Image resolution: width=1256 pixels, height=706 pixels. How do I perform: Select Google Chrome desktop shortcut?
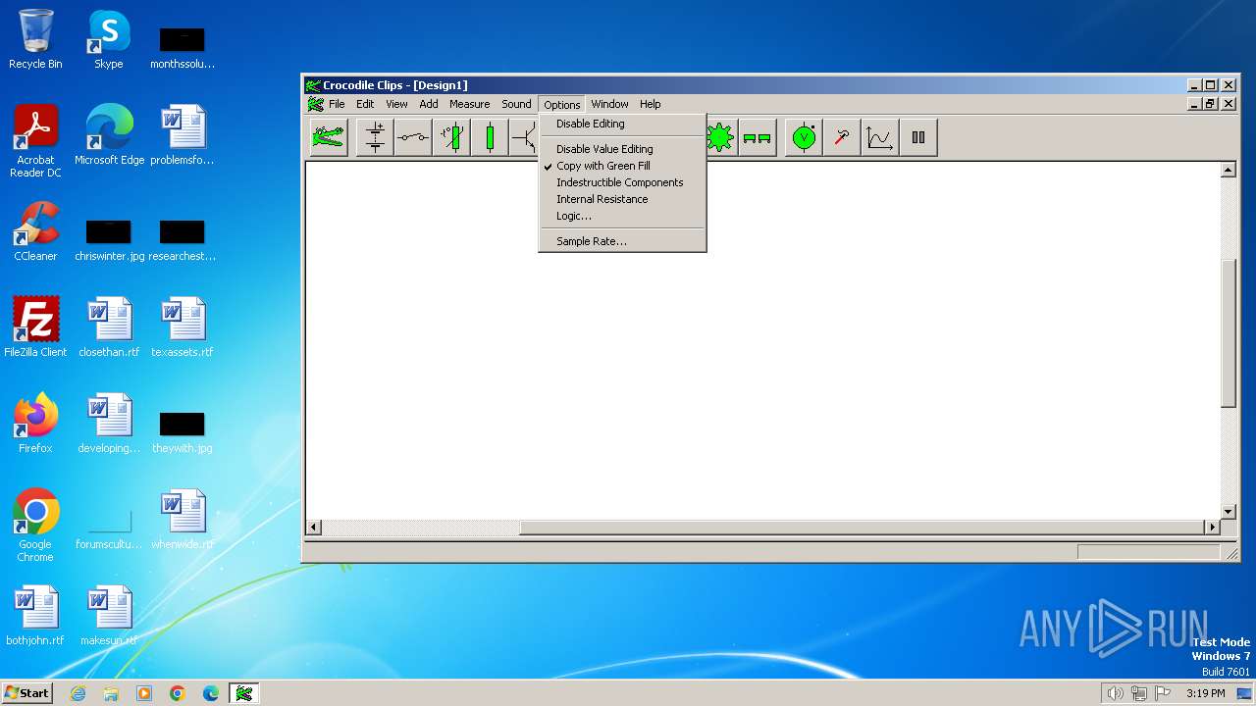point(35,526)
